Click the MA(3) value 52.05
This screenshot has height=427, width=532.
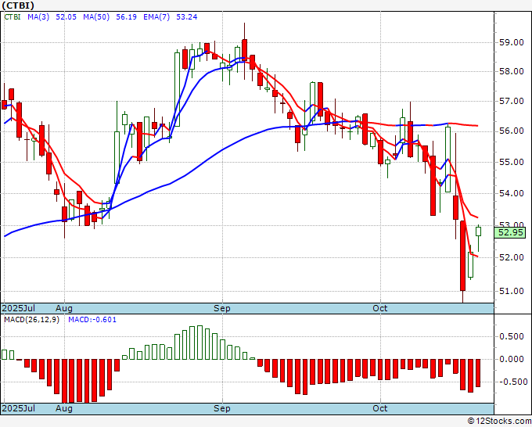66,17
